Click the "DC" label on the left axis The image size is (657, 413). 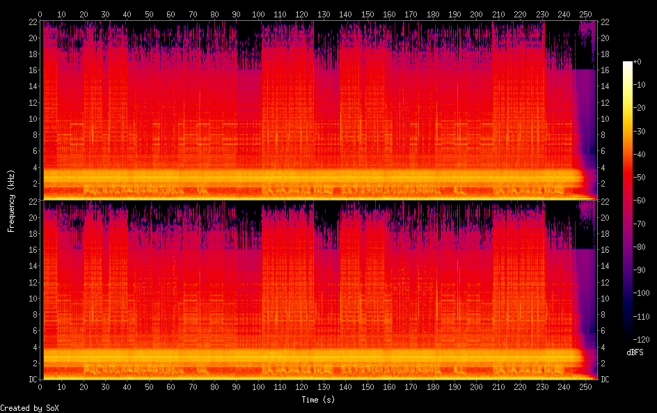coord(33,380)
